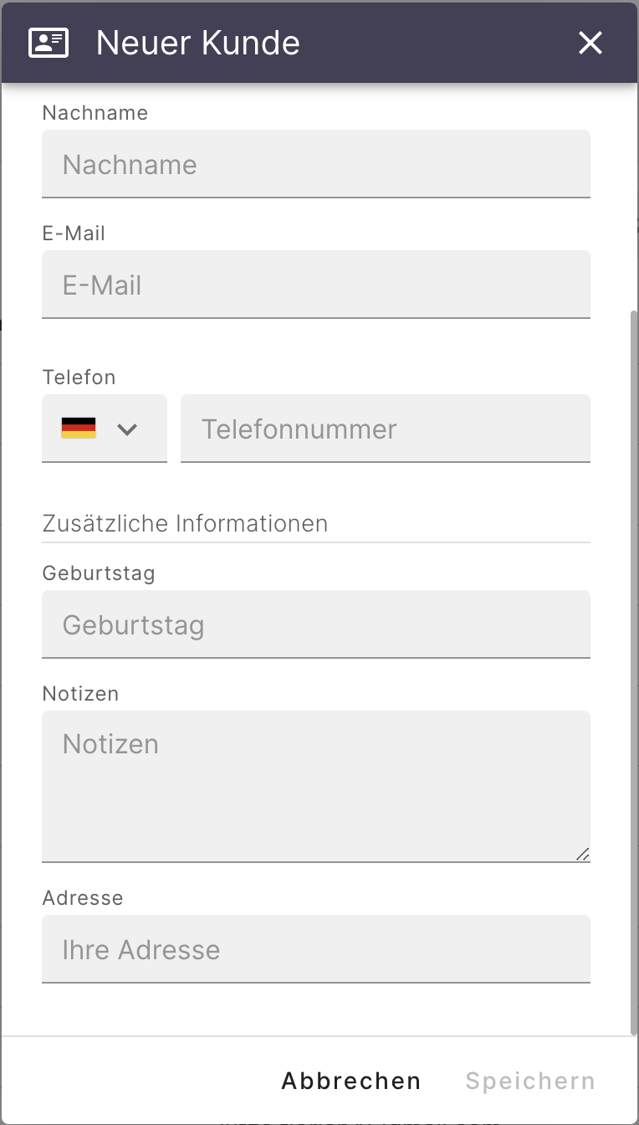
Task: Click the Notizen resize handle
Action: tap(583, 855)
